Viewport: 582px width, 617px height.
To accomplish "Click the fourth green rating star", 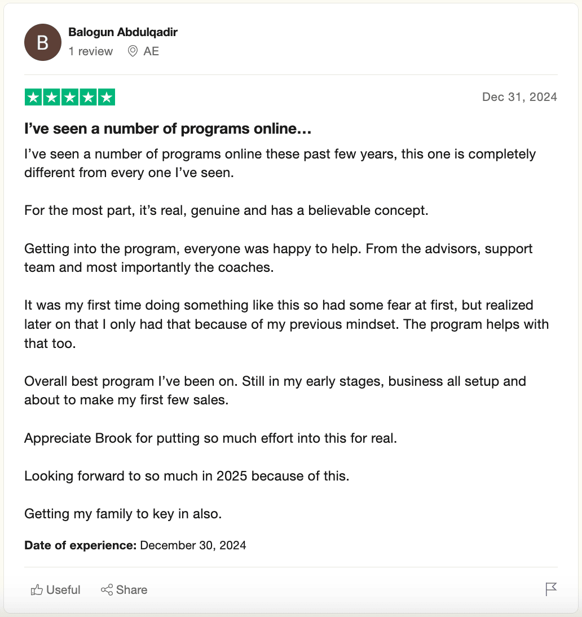I will click(88, 97).
